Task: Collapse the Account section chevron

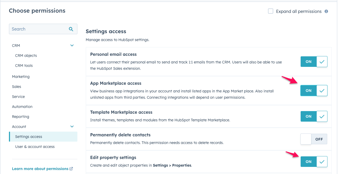Action: (72, 127)
